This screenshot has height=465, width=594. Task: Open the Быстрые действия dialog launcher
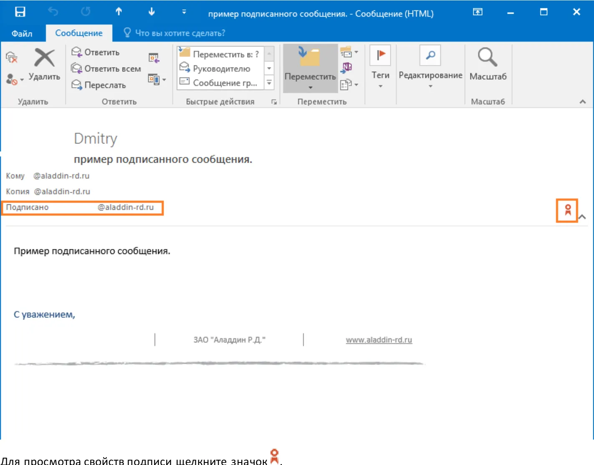pos(274,102)
